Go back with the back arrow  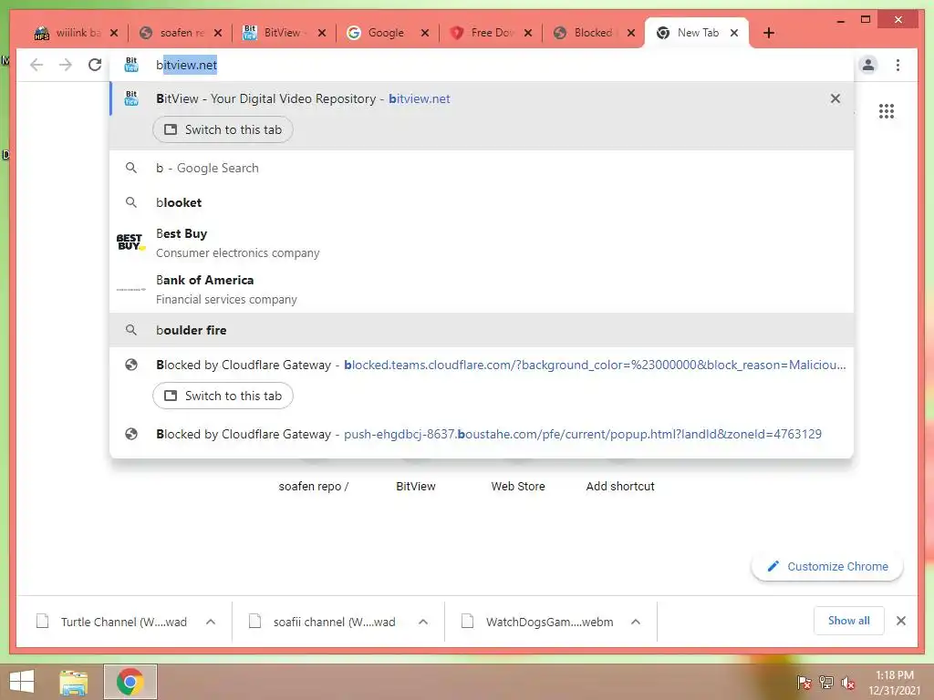point(36,65)
